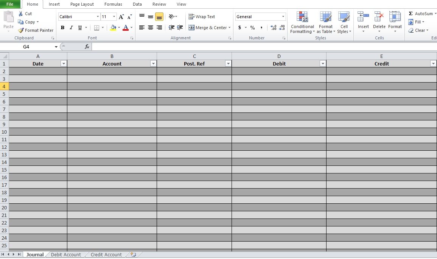437x259 pixels.
Task: Set middle vertical alignment
Action: click(151, 17)
